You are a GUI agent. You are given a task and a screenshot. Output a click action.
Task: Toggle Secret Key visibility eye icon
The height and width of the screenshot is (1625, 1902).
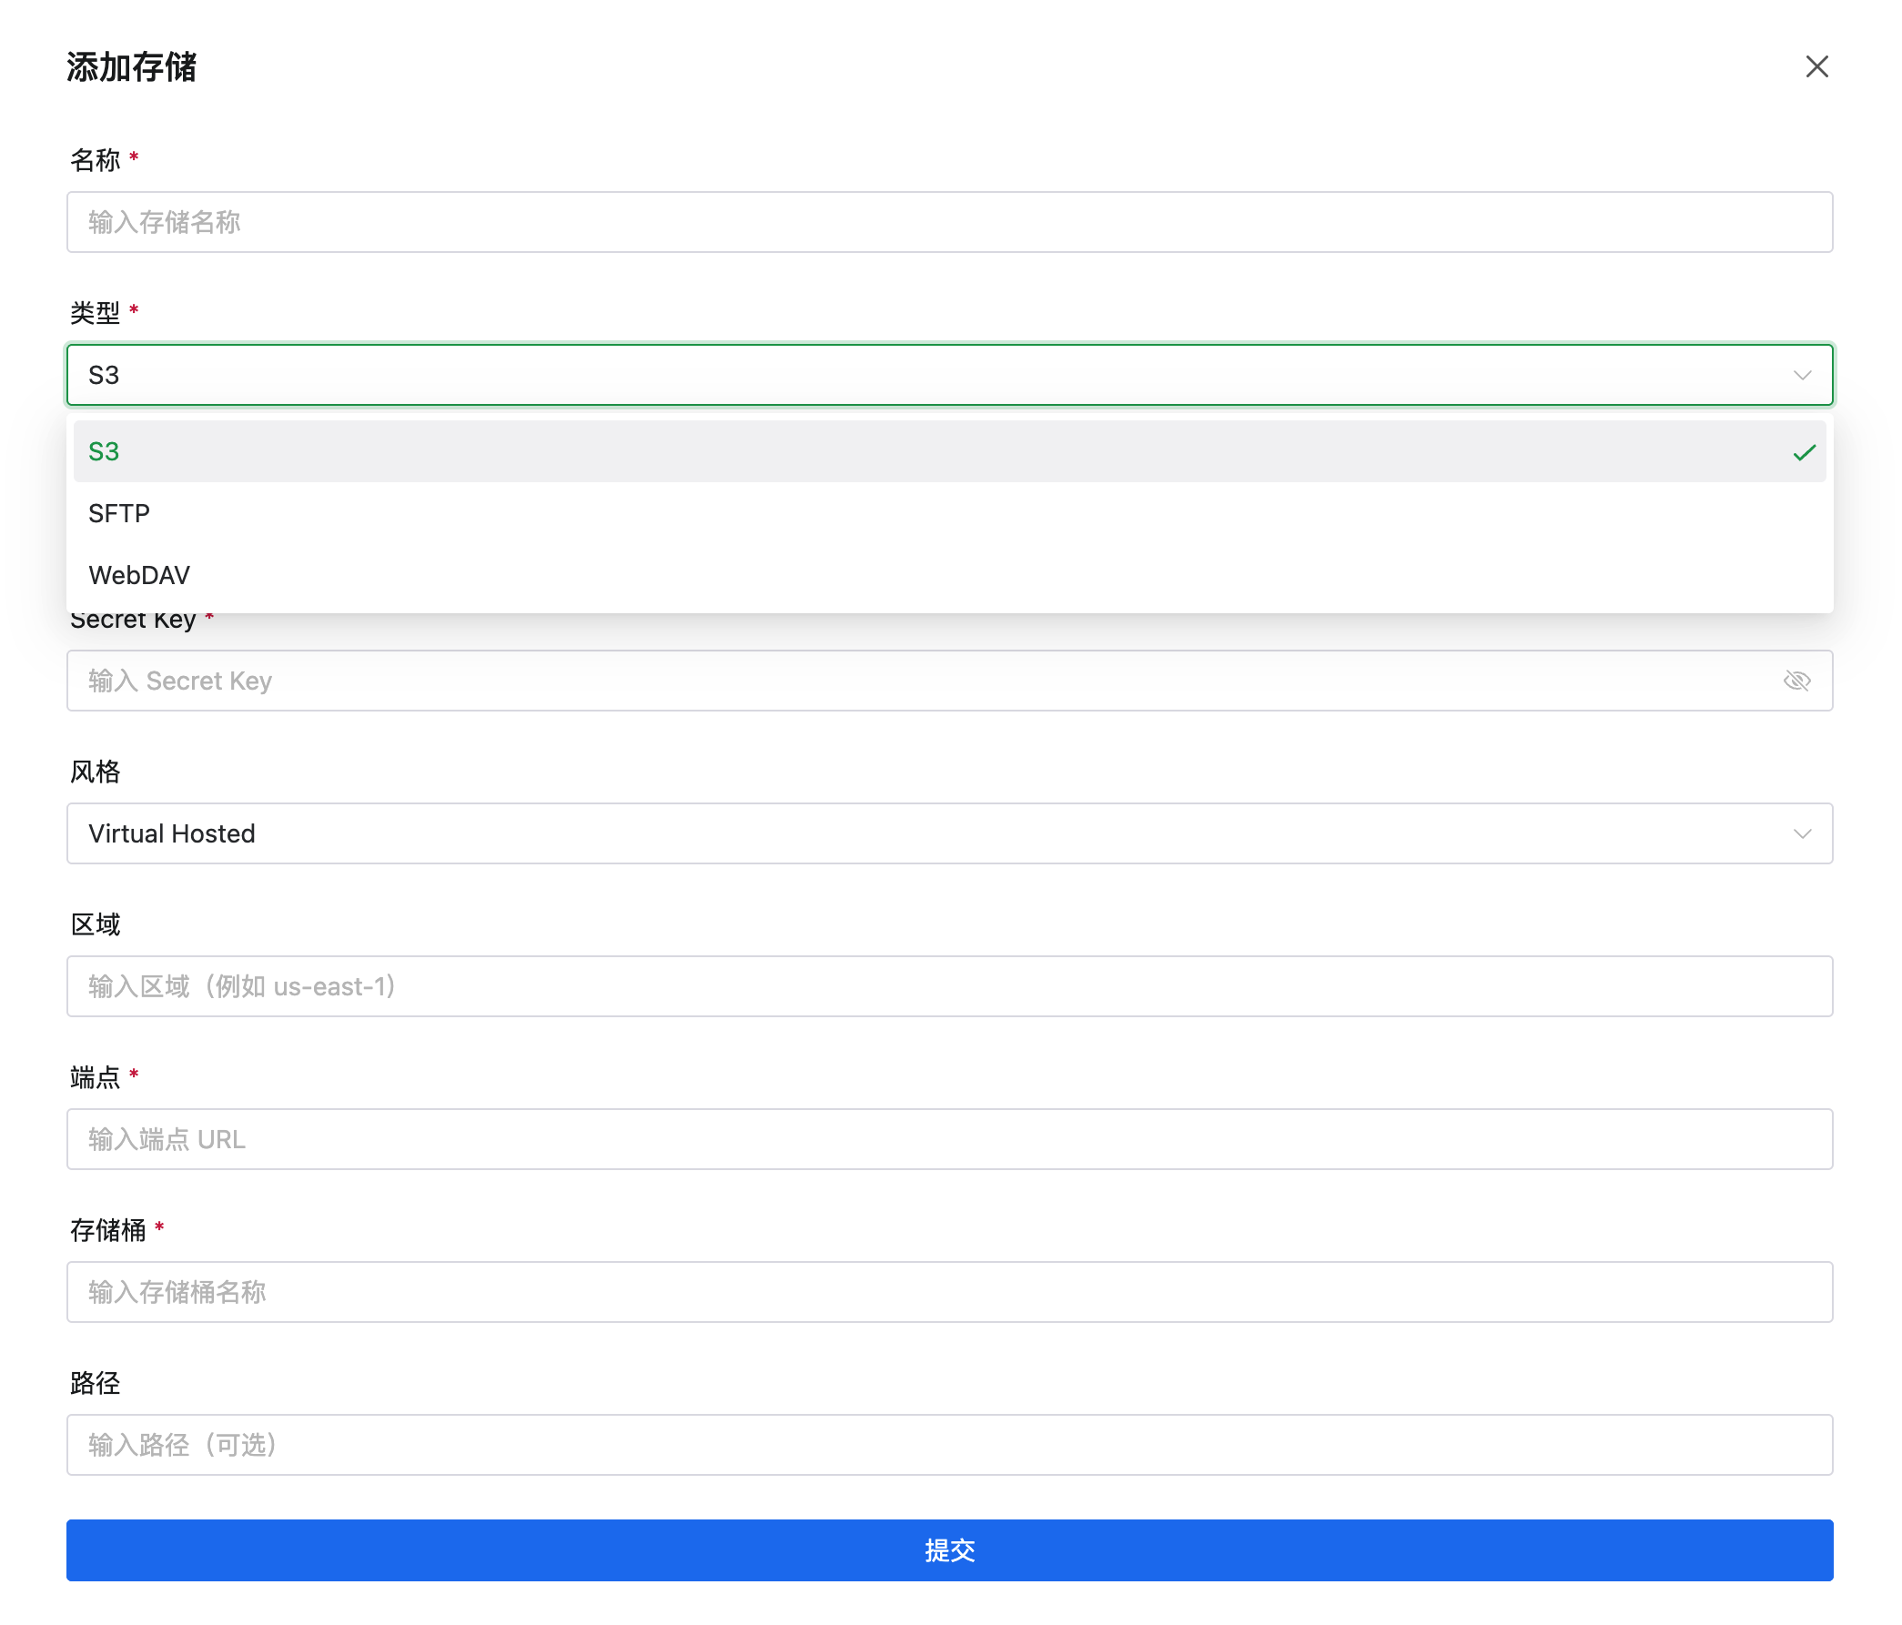click(x=1797, y=680)
